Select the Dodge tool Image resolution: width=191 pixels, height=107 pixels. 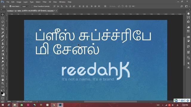(x=3, y=62)
